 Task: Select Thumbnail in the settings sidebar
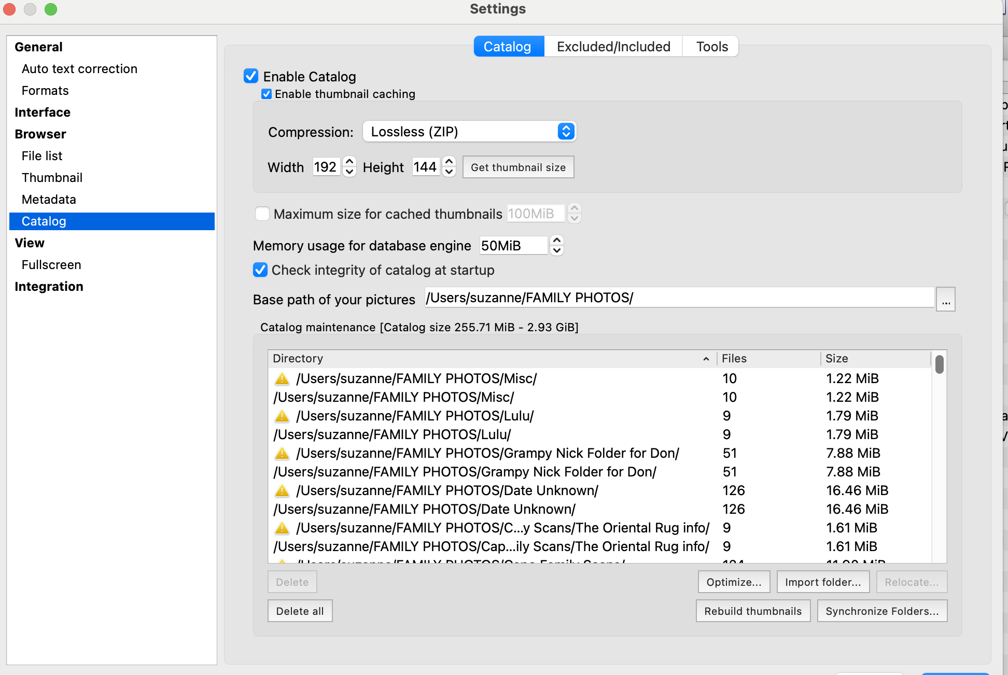[52, 178]
